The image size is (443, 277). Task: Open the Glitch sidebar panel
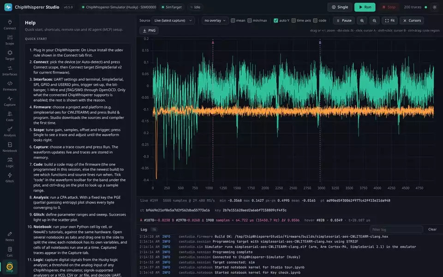pos(10,177)
